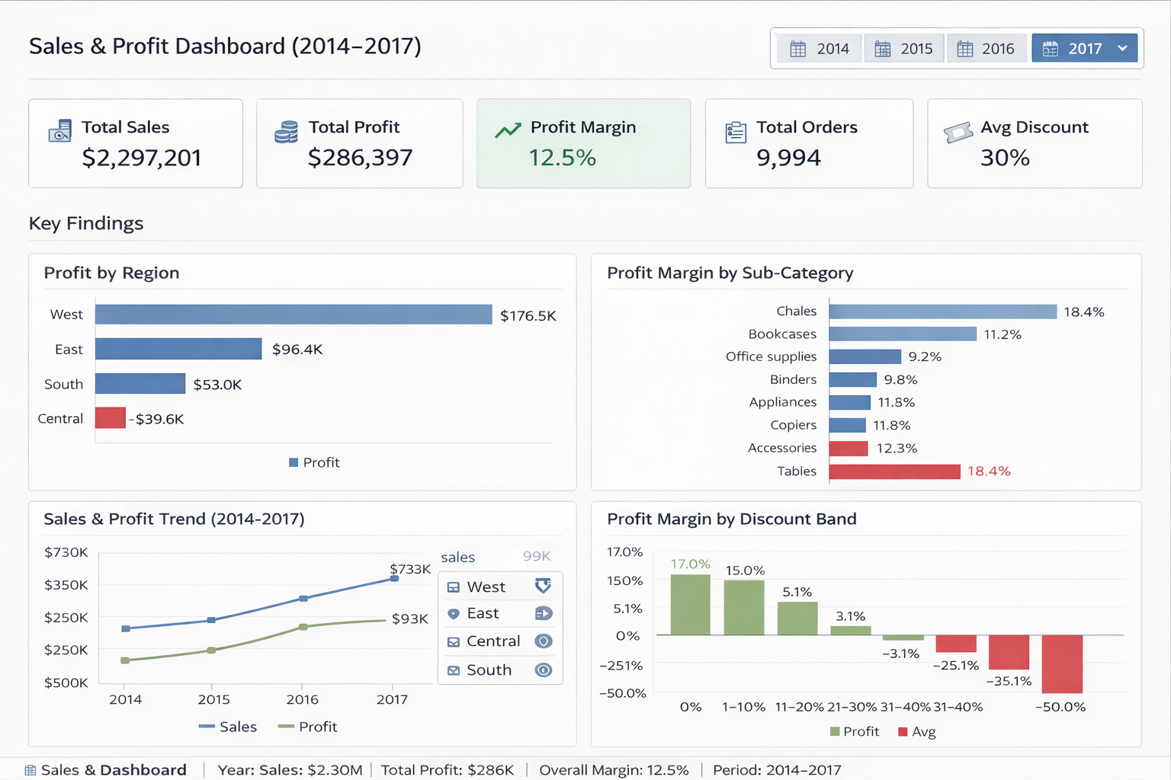Click the green Profit legend line in trend chart
This screenshot has height=780, width=1171.
tap(287, 727)
